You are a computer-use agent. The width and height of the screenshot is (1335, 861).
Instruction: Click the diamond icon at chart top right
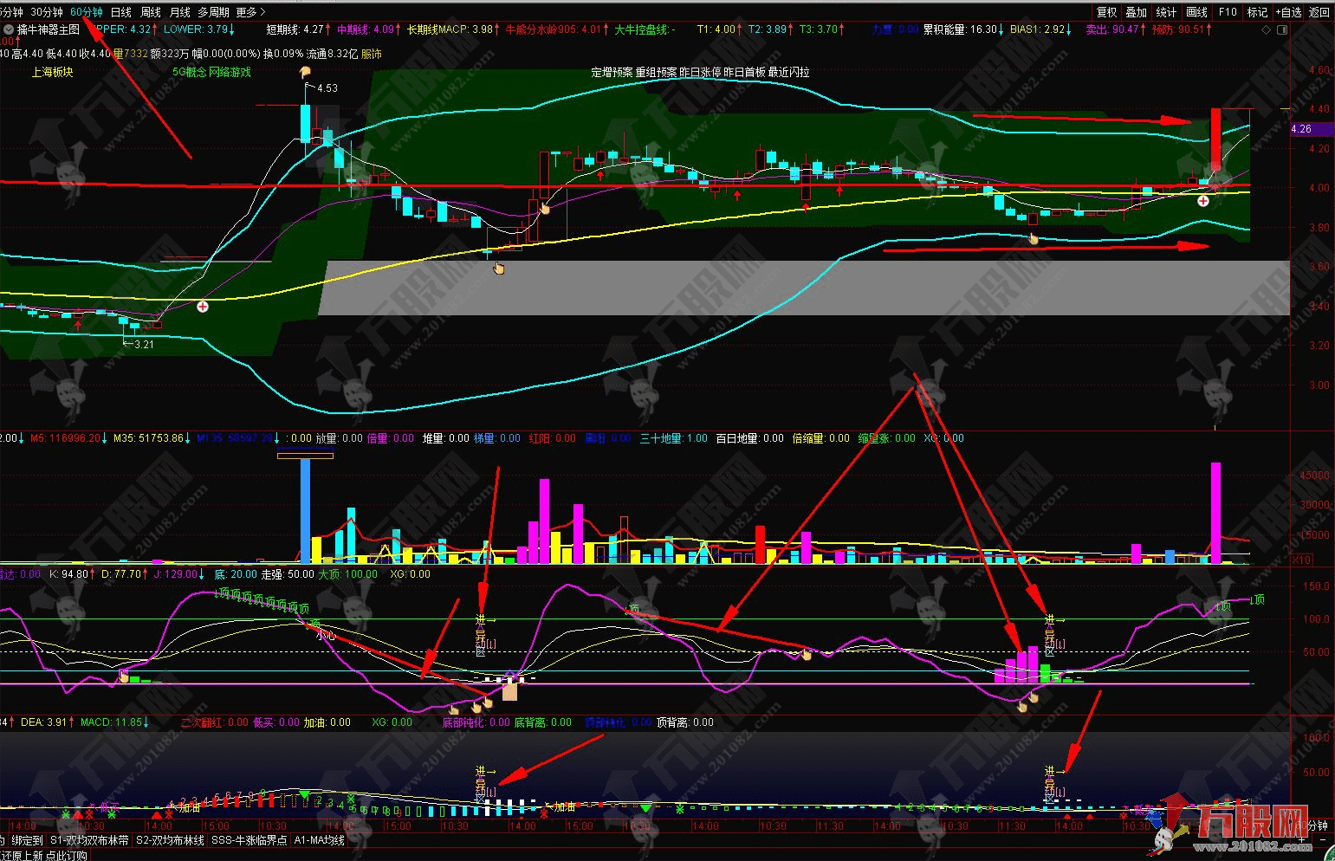[1266, 29]
